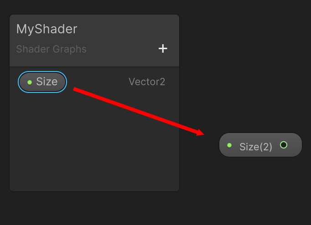311x225 pixels.
Task: Click the empty canvas under the blackboard panel
Action: (x=91, y=209)
